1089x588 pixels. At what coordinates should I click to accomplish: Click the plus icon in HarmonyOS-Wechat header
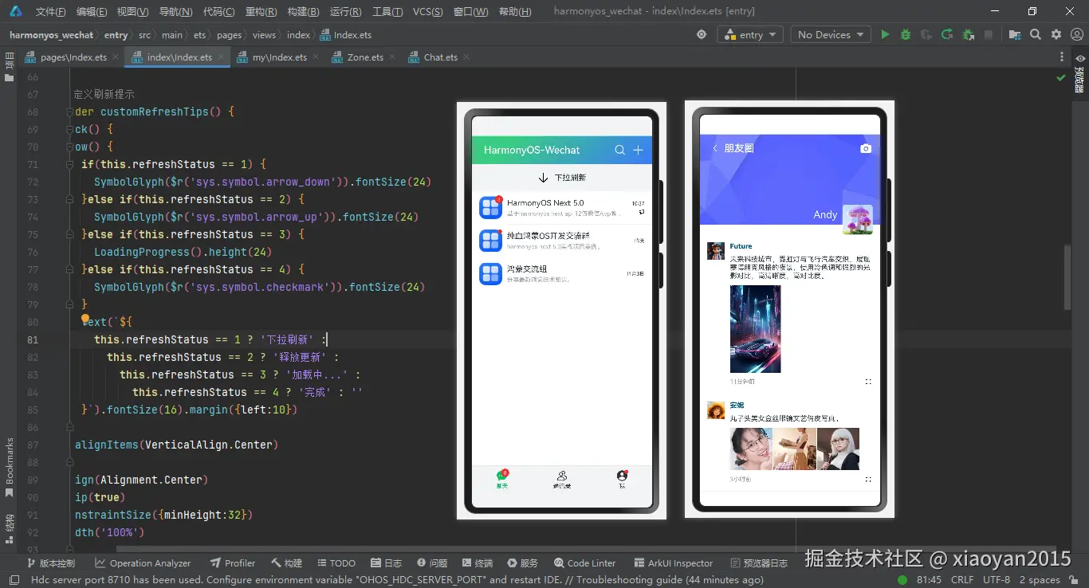(x=638, y=150)
